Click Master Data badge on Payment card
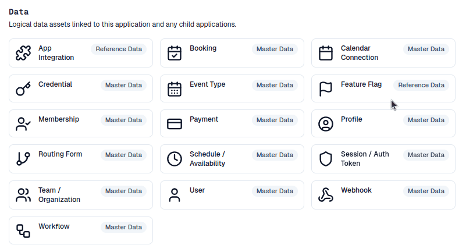This screenshot has height=252, width=466. pyautogui.click(x=275, y=120)
